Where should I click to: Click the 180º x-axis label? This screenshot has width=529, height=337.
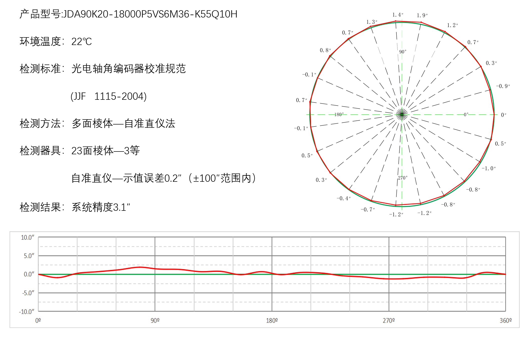point(272,320)
